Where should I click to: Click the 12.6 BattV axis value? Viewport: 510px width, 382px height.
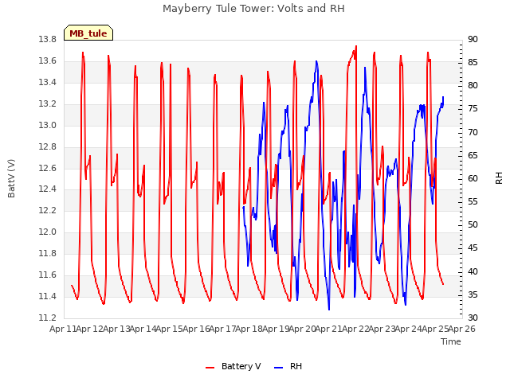tap(48, 168)
